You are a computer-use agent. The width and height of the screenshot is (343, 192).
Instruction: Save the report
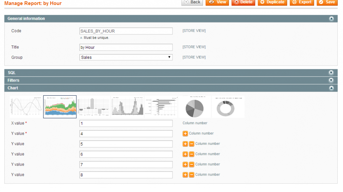tap(327, 2)
